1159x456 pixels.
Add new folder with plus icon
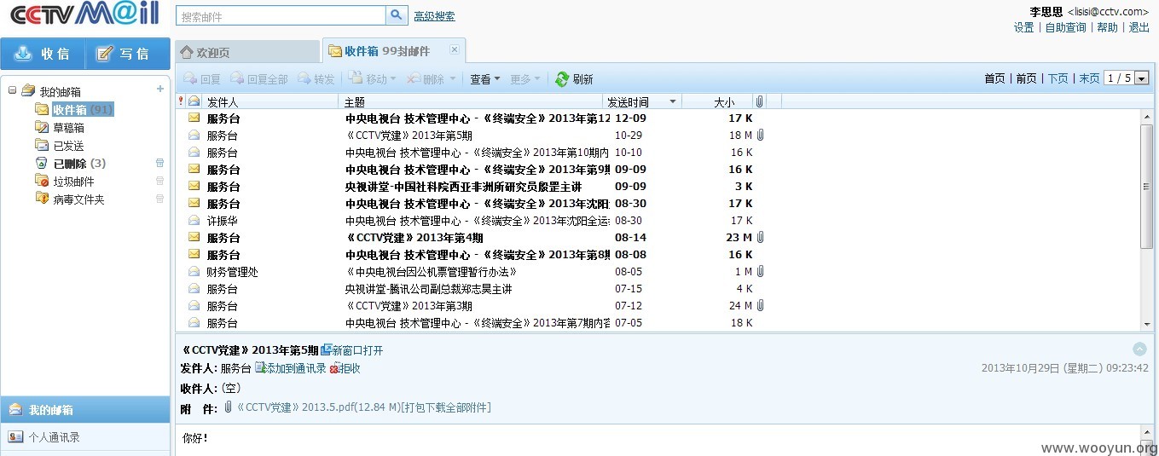159,89
